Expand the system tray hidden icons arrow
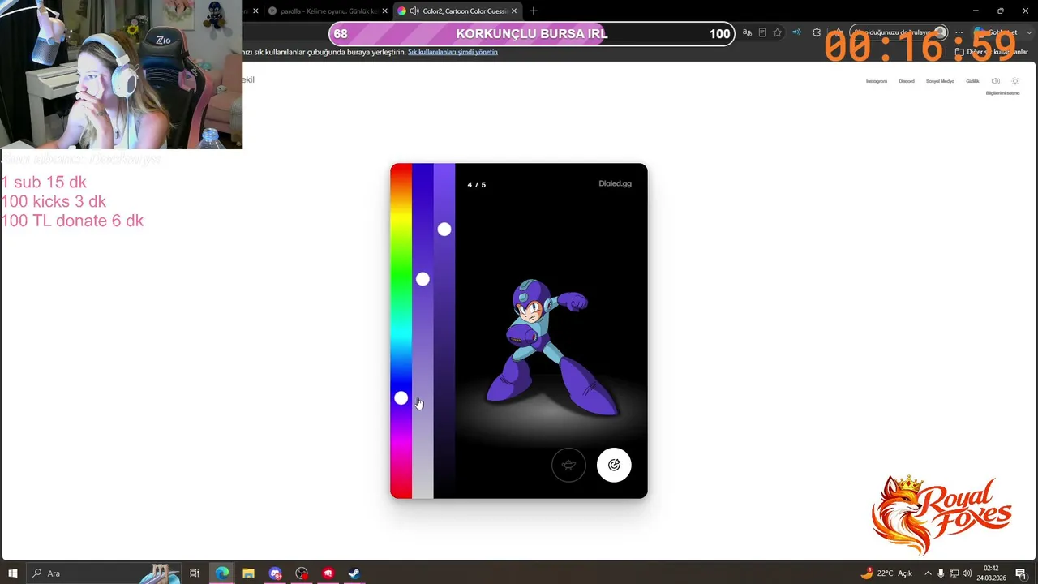The width and height of the screenshot is (1038, 584). 928,573
